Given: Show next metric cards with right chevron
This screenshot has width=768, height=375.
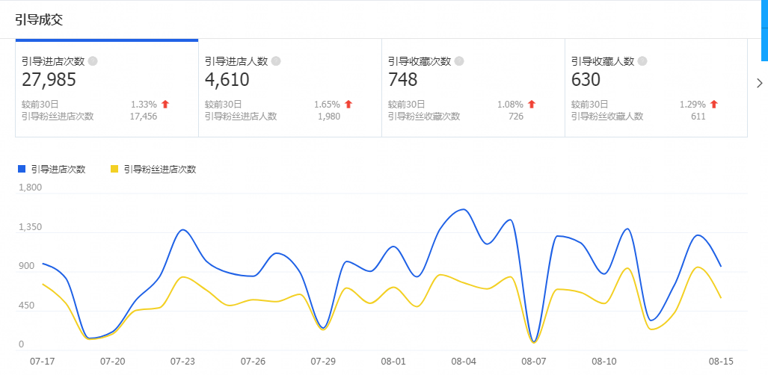Looking at the screenshot, I should coord(760,83).
